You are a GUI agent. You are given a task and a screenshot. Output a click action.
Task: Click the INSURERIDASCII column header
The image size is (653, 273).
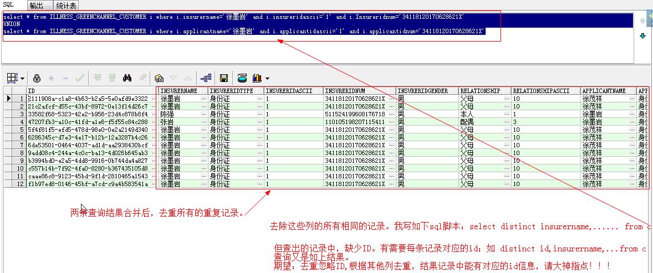(x=294, y=91)
